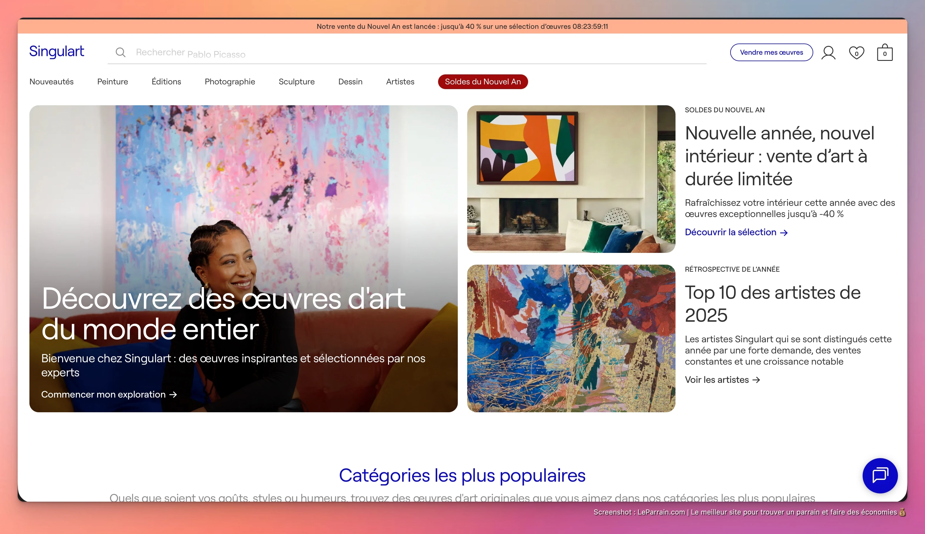The image size is (925, 534).
Task: Select the Sculpture category in the navigation
Action: (297, 81)
